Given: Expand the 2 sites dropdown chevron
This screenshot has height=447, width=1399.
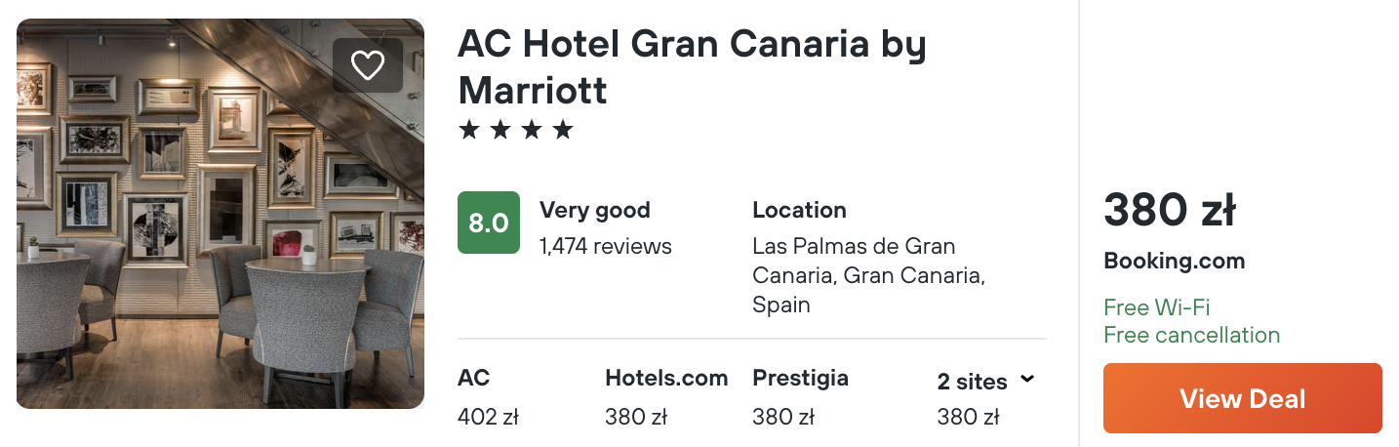Looking at the screenshot, I should 1026,379.
